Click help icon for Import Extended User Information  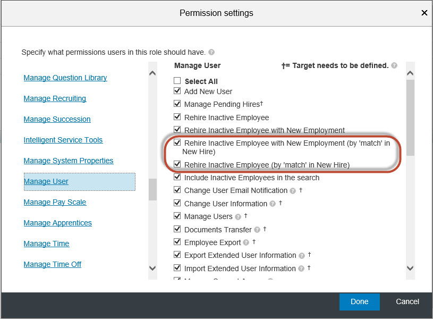tap(301, 268)
